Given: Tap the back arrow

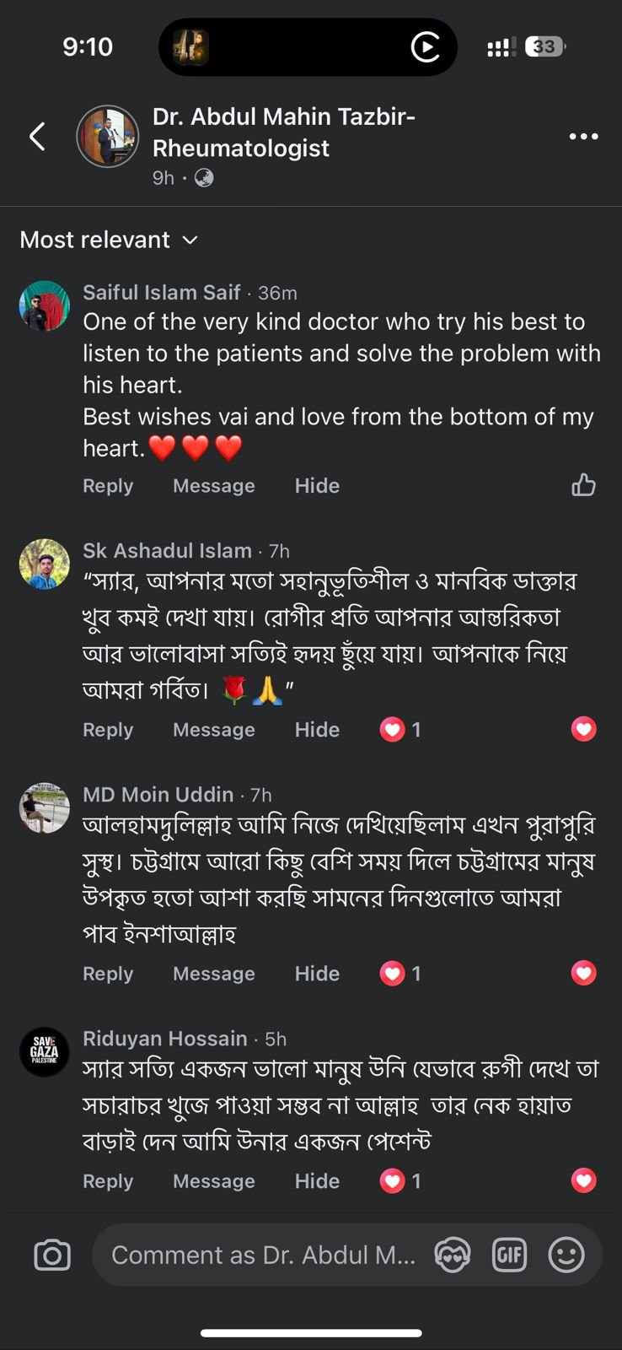Looking at the screenshot, I should click(x=37, y=136).
